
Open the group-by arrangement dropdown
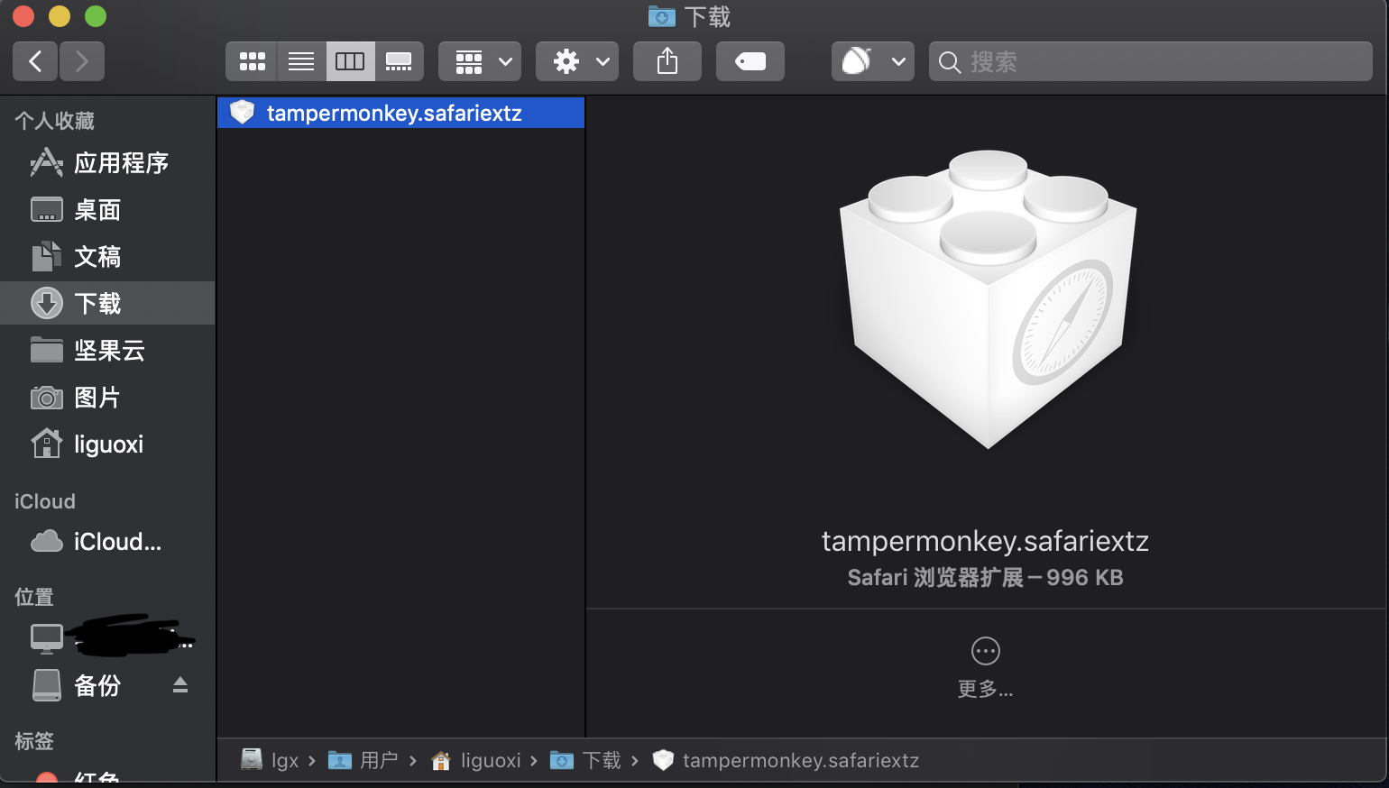pos(480,61)
